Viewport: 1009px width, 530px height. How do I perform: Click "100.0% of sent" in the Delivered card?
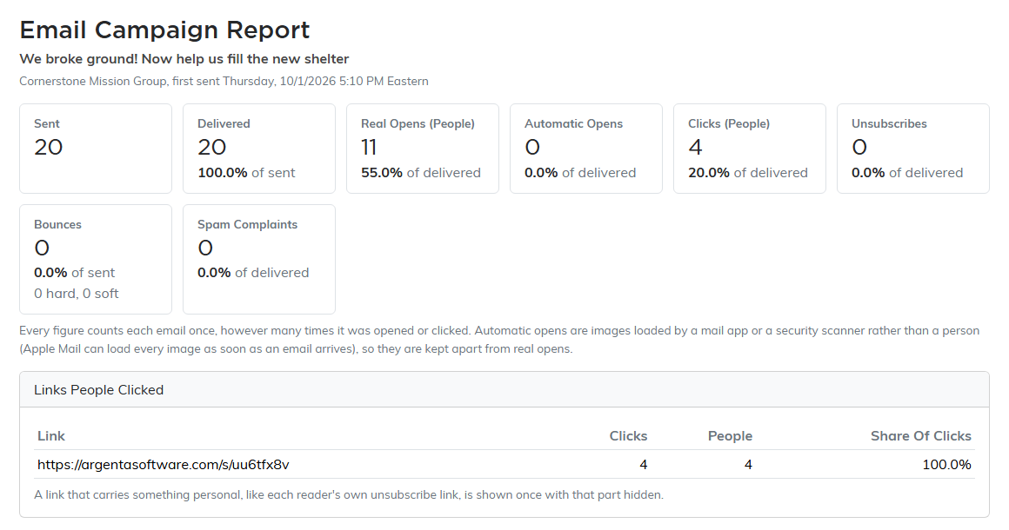coord(246,173)
